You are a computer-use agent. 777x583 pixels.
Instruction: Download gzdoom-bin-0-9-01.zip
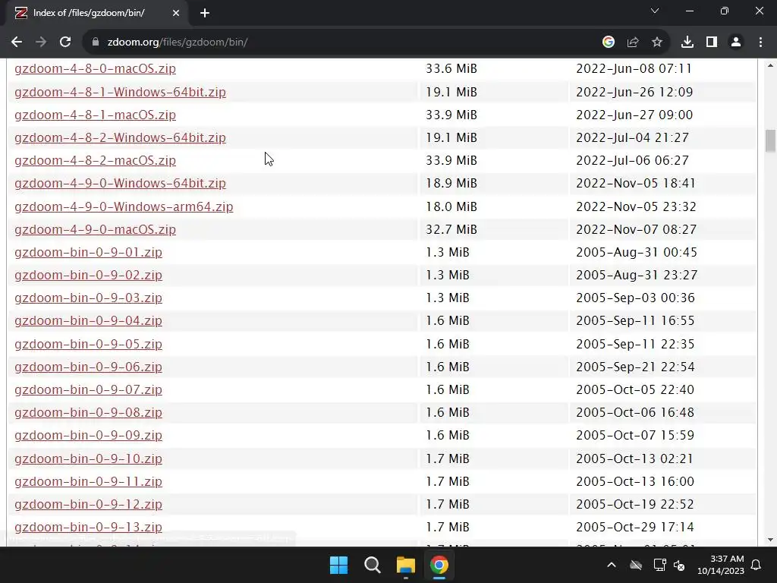[88, 252]
